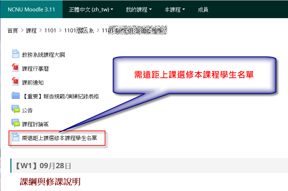This screenshot has height=191, width=288.
Task: Open the 教務系統課程大綱 link
Action: click(43, 55)
